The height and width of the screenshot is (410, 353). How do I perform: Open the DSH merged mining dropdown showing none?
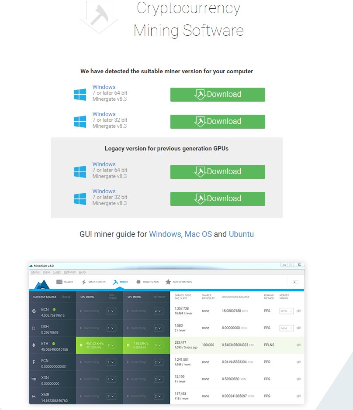click(286, 328)
